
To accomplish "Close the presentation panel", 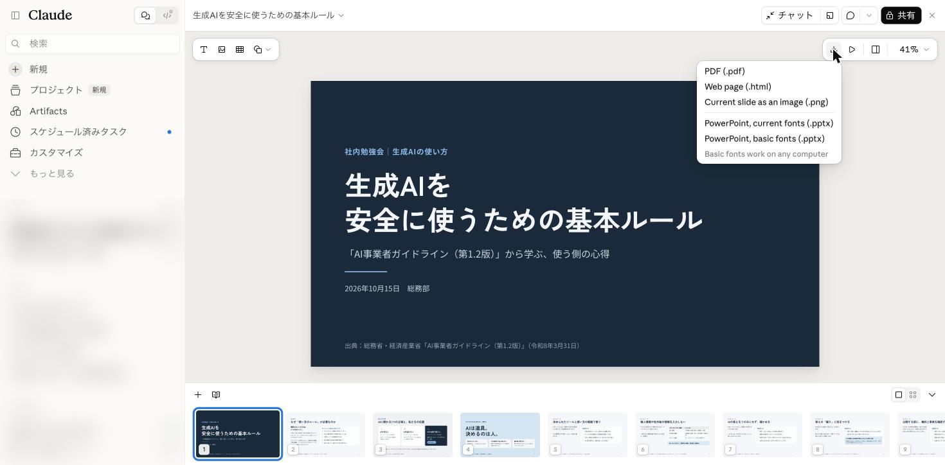I will click(x=932, y=15).
